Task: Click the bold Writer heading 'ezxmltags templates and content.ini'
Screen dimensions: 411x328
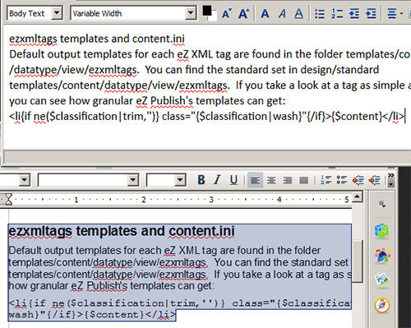Action: pyautogui.click(x=122, y=231)
